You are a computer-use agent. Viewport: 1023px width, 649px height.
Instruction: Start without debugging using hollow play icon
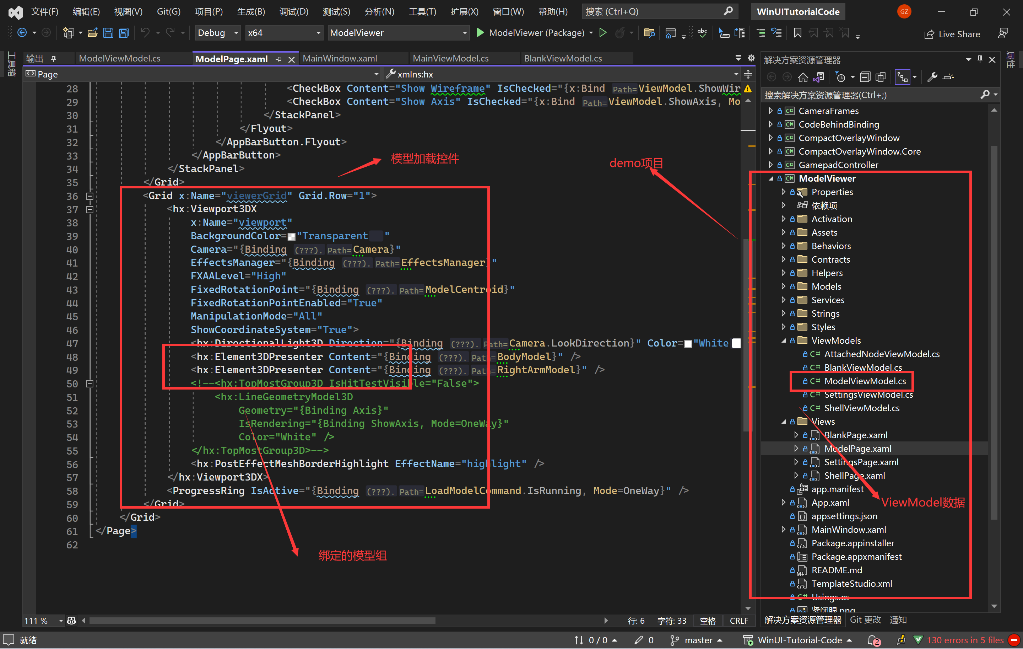(602, 33)
